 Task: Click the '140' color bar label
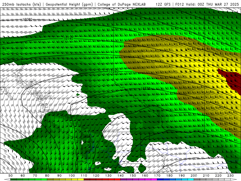click(x=121, y=176)
